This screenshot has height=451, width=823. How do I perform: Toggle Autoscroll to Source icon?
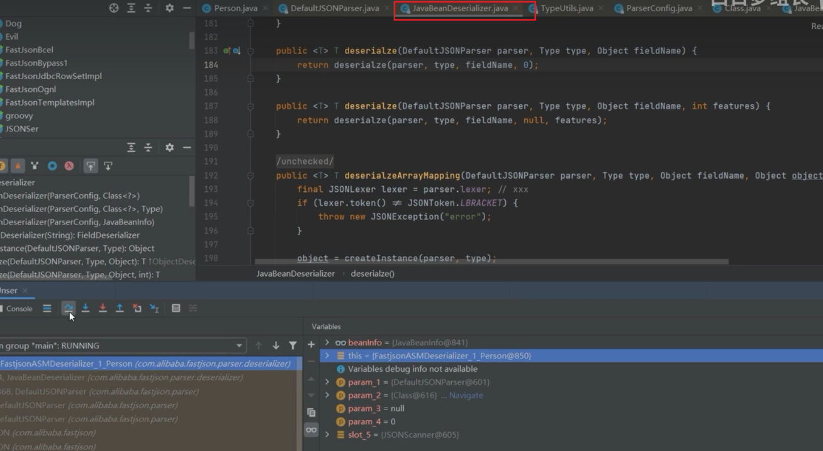pyautogui.click(x=91, y=166)
